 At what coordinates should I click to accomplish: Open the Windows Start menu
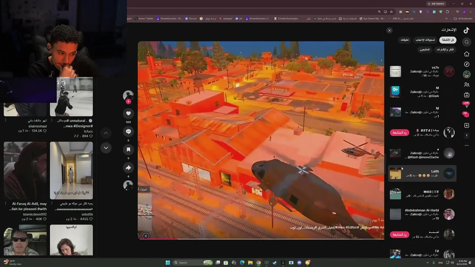pyautogui.click(x=168, y=263)
